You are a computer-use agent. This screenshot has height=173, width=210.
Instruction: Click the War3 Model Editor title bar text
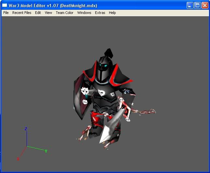pos(53,6)
